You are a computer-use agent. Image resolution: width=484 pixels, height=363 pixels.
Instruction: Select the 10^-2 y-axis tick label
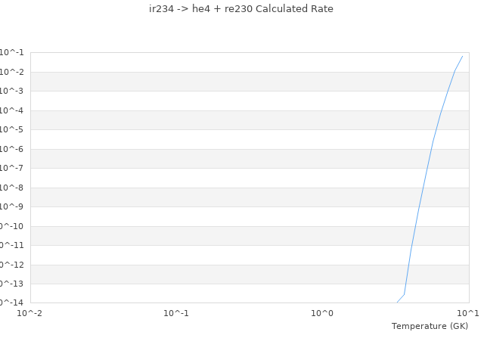[12, 72]
